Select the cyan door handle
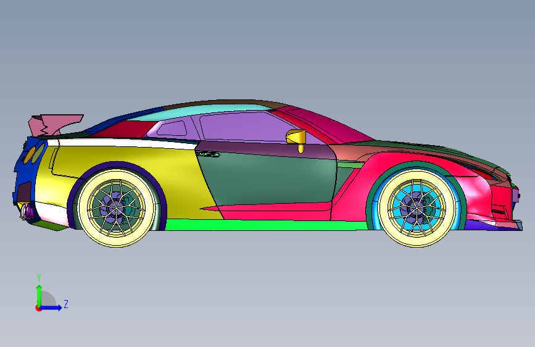The width and height of the screenshot is (535, 347). (x=208, y=154)
